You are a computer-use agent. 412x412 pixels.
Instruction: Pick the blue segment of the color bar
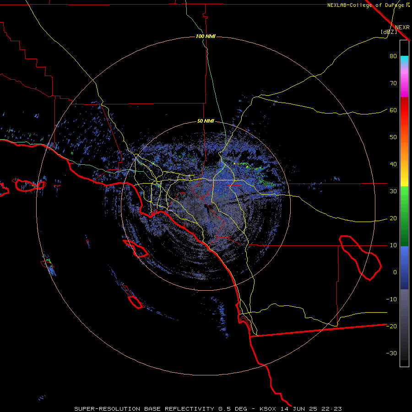tap(404, 268)
